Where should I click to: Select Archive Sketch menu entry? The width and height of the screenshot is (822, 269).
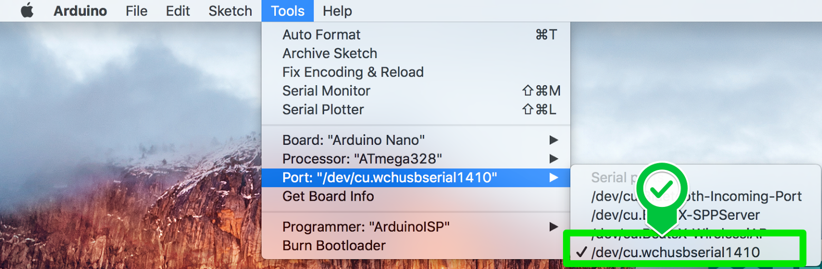pos(330,53)
